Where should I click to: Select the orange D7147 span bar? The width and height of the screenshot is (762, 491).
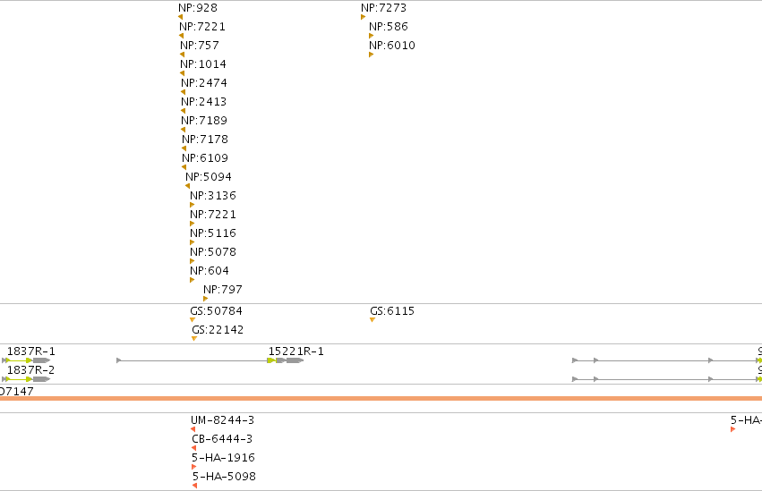pos(381,398)
